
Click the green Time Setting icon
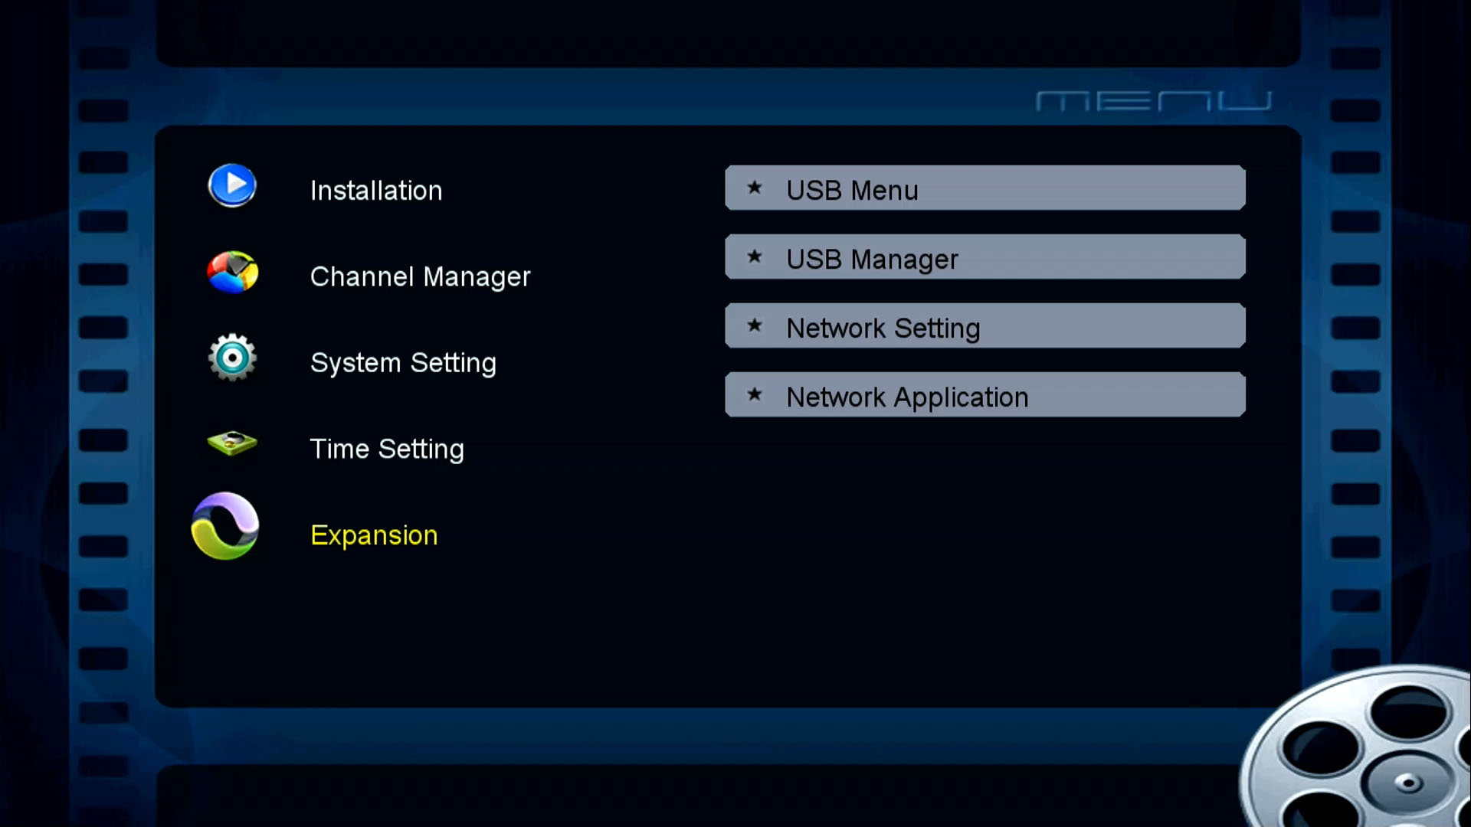[232, 443]
